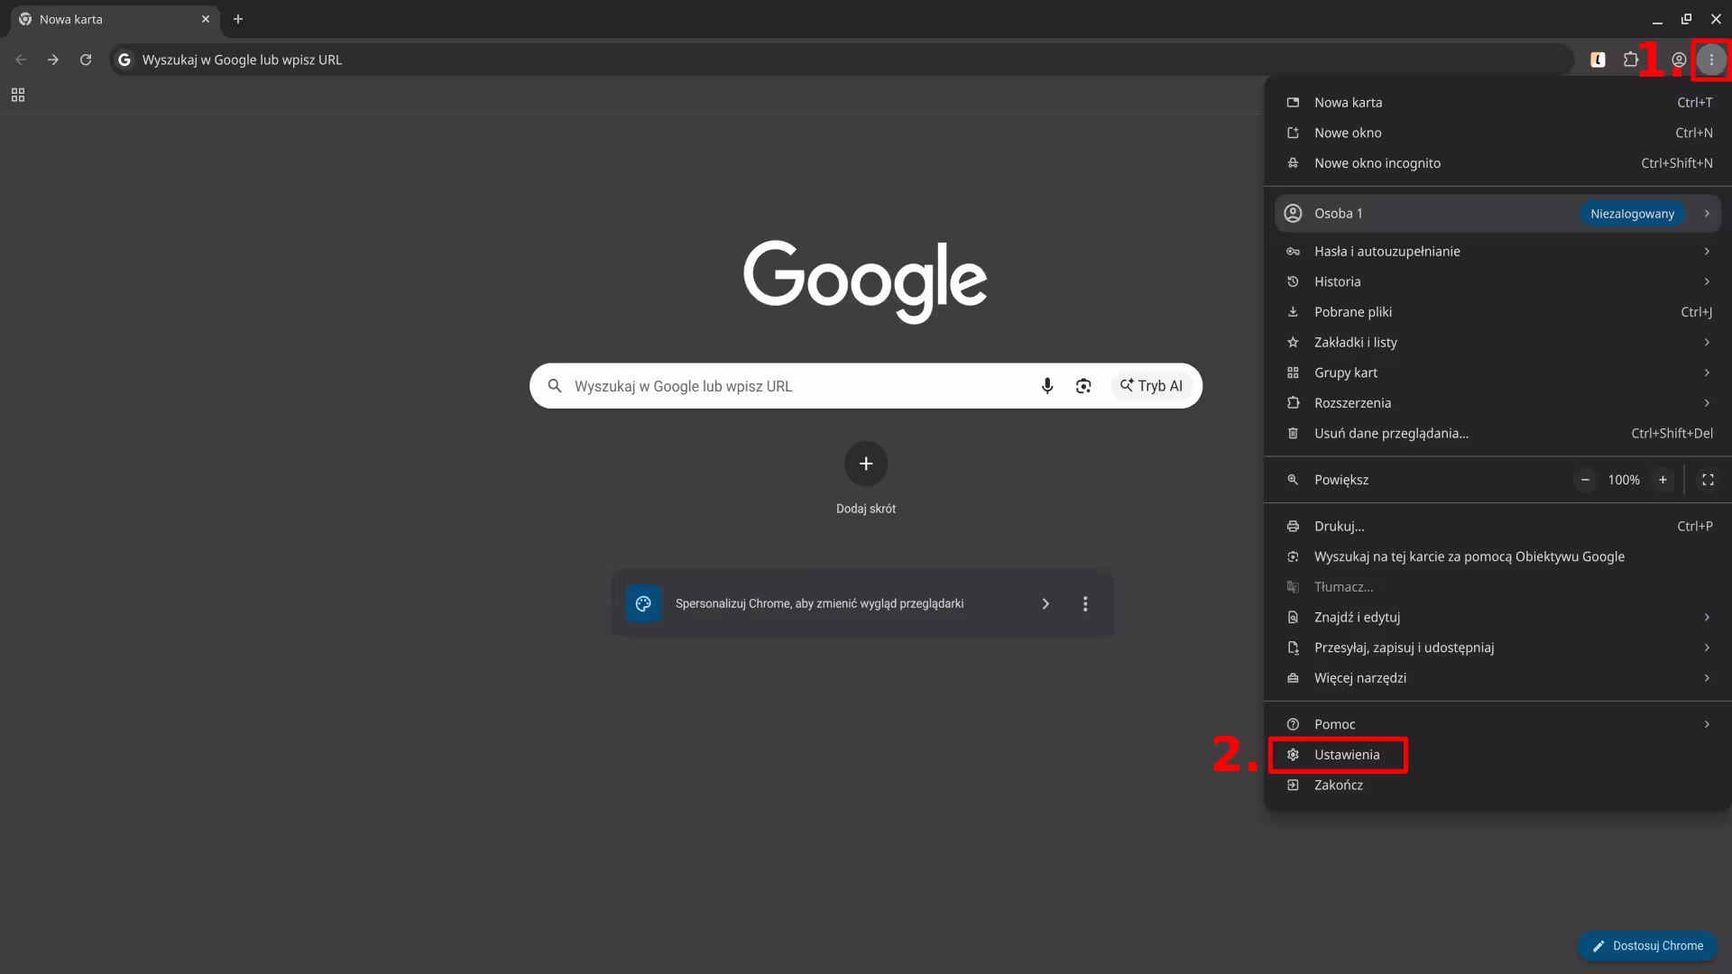Viewport: 1732px width, 974px height.
Task: Expand Zakładki i listy submenu
Action: point(1497,343)
